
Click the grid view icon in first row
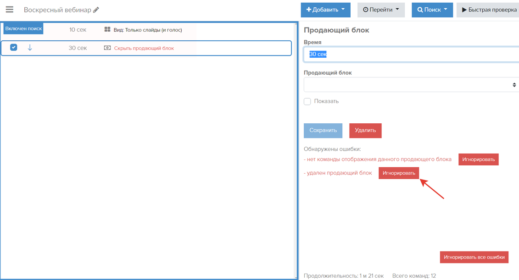click(x=107, y=30)
